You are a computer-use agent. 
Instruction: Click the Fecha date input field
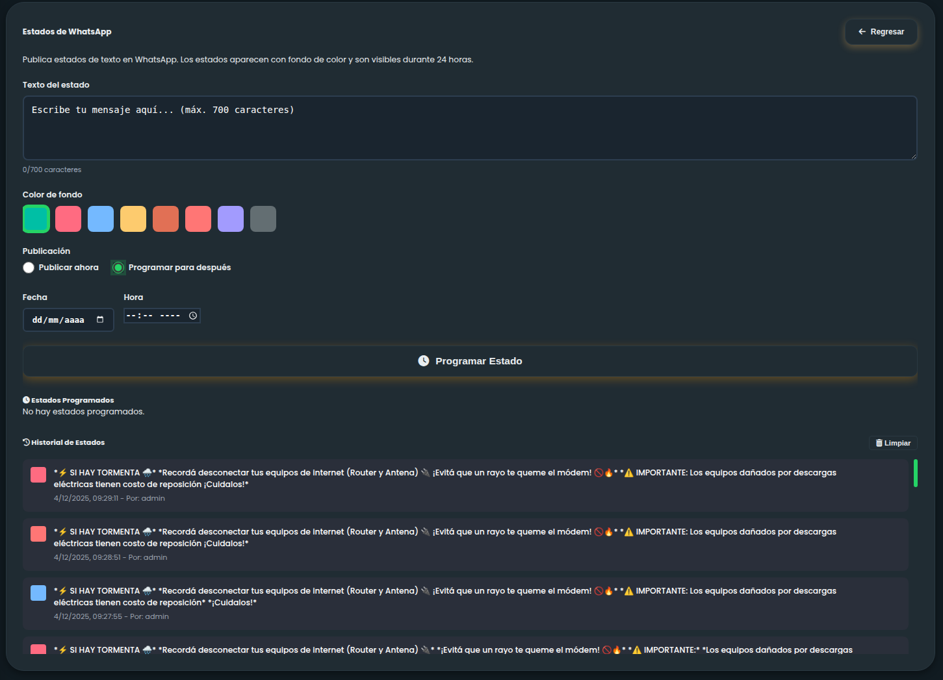point(58,320)
